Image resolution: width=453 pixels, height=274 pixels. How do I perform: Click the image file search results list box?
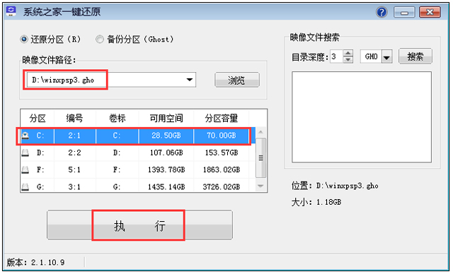(x=362, y=117)
